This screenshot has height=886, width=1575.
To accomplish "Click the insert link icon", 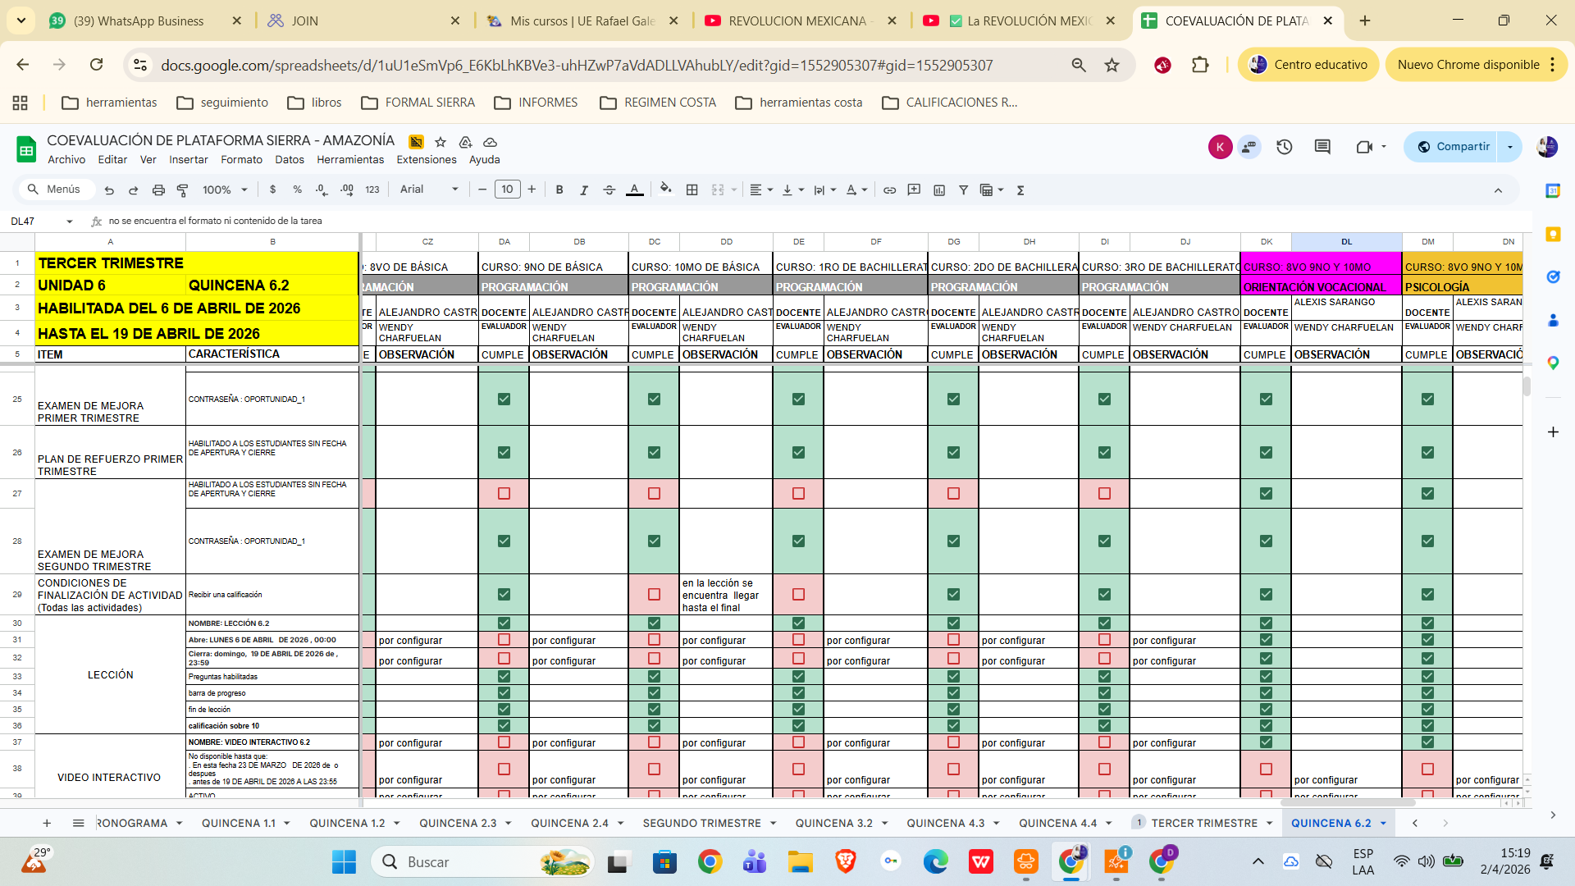I will [889, 190].
